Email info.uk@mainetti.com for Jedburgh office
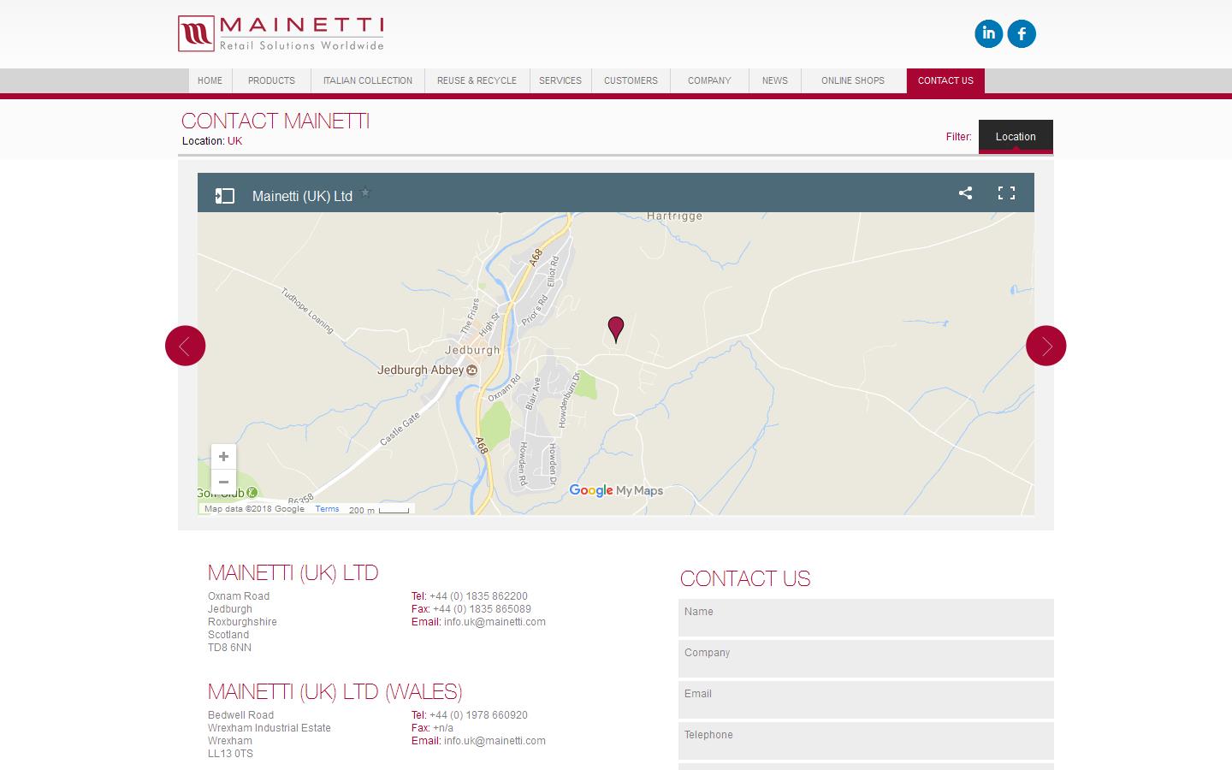The height and width of the screenshot is (770, 1232). pyautogui.click(x=495, y=622)
